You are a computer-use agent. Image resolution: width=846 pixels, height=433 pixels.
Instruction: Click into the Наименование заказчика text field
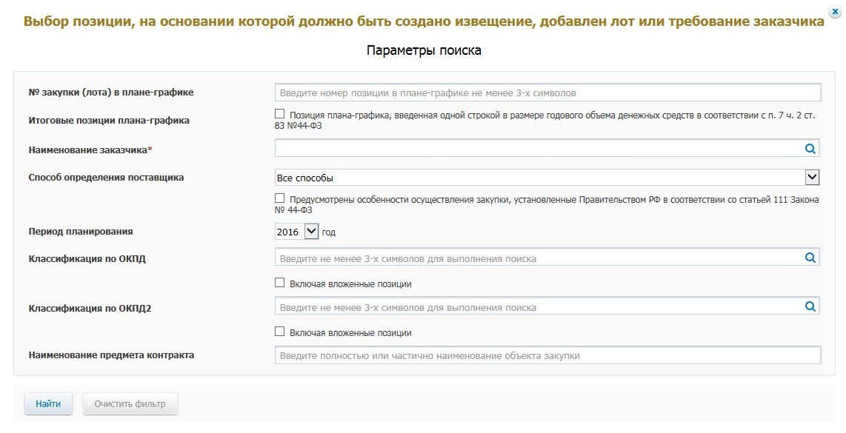[537, 149]
